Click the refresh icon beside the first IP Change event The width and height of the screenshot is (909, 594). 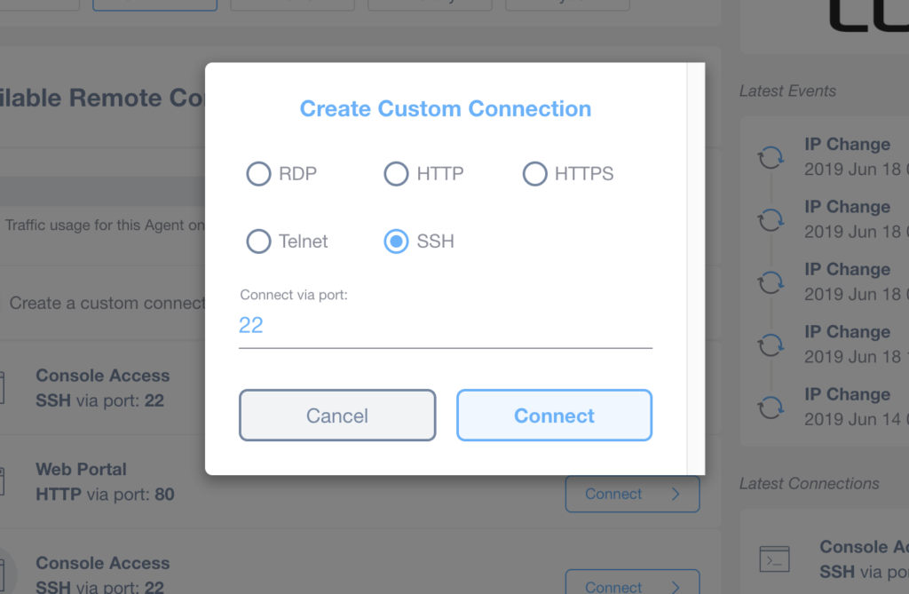771,156
